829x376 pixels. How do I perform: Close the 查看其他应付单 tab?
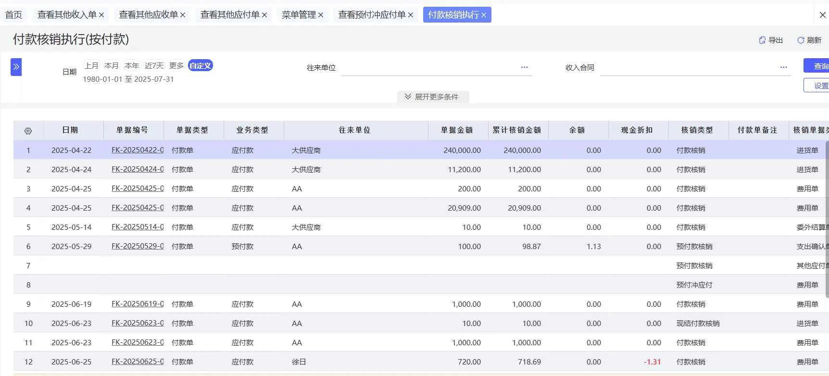[x=264, y=15]
